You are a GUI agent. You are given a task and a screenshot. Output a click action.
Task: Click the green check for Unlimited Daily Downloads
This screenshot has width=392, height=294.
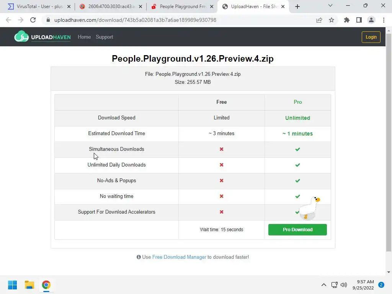297,165
